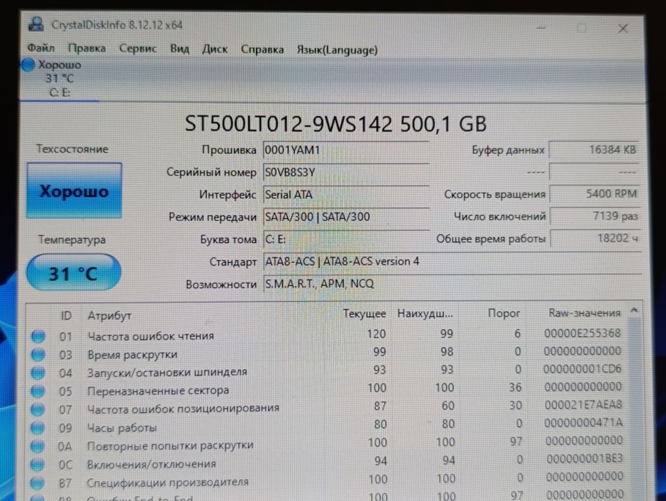Image resolution: width=666 pixels, height=501 pixels.
Task: Select the Запуски/остановки шпинделя attribute text
Action: click(x=167, y=373)
